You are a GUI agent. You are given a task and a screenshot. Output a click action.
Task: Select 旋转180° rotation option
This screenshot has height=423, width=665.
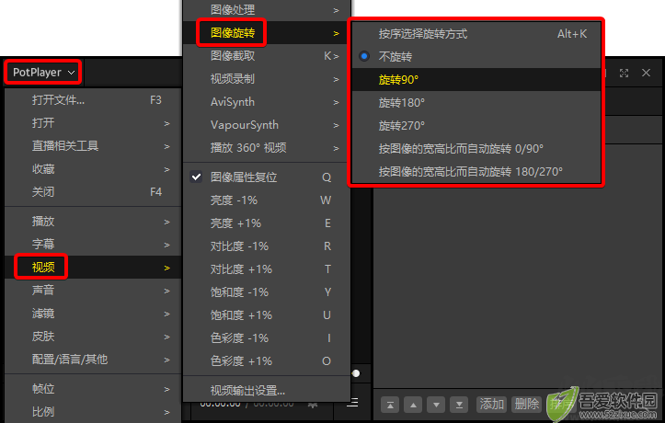(x=476, y=103)
